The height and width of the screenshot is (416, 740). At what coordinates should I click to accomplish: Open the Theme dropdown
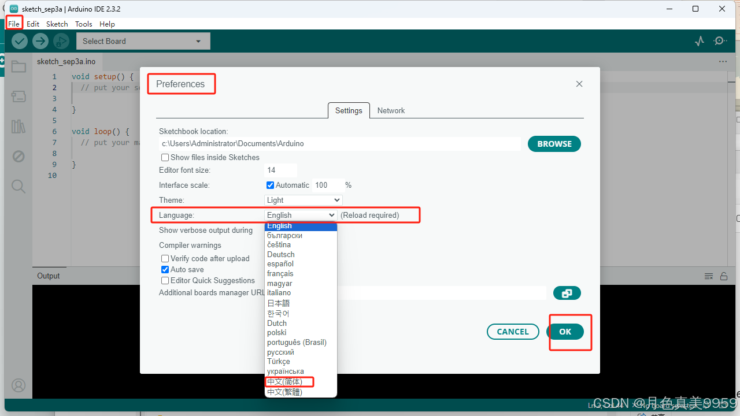click(x=303, y=200)
